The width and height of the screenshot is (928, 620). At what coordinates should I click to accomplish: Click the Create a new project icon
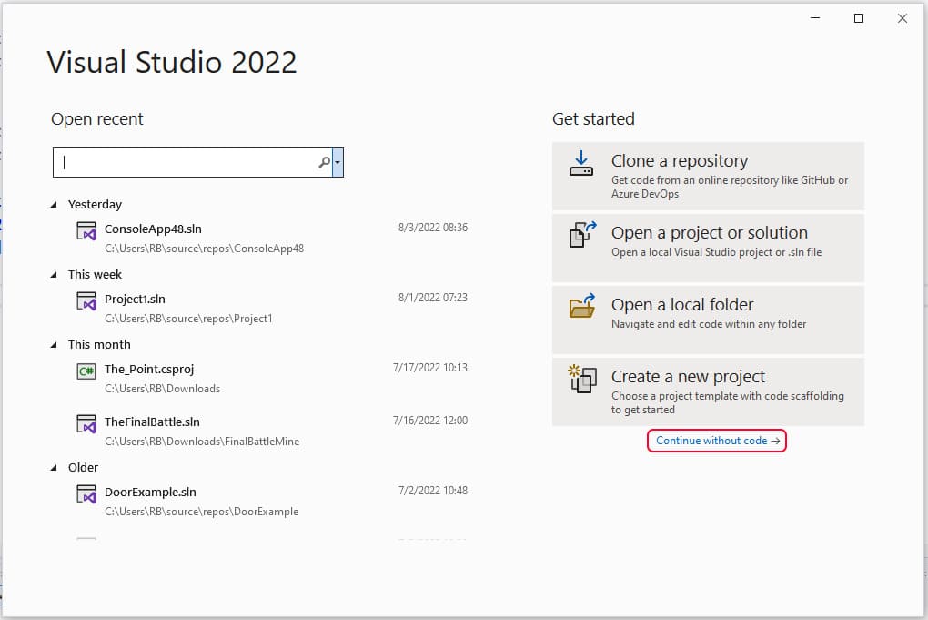[581, 378]
